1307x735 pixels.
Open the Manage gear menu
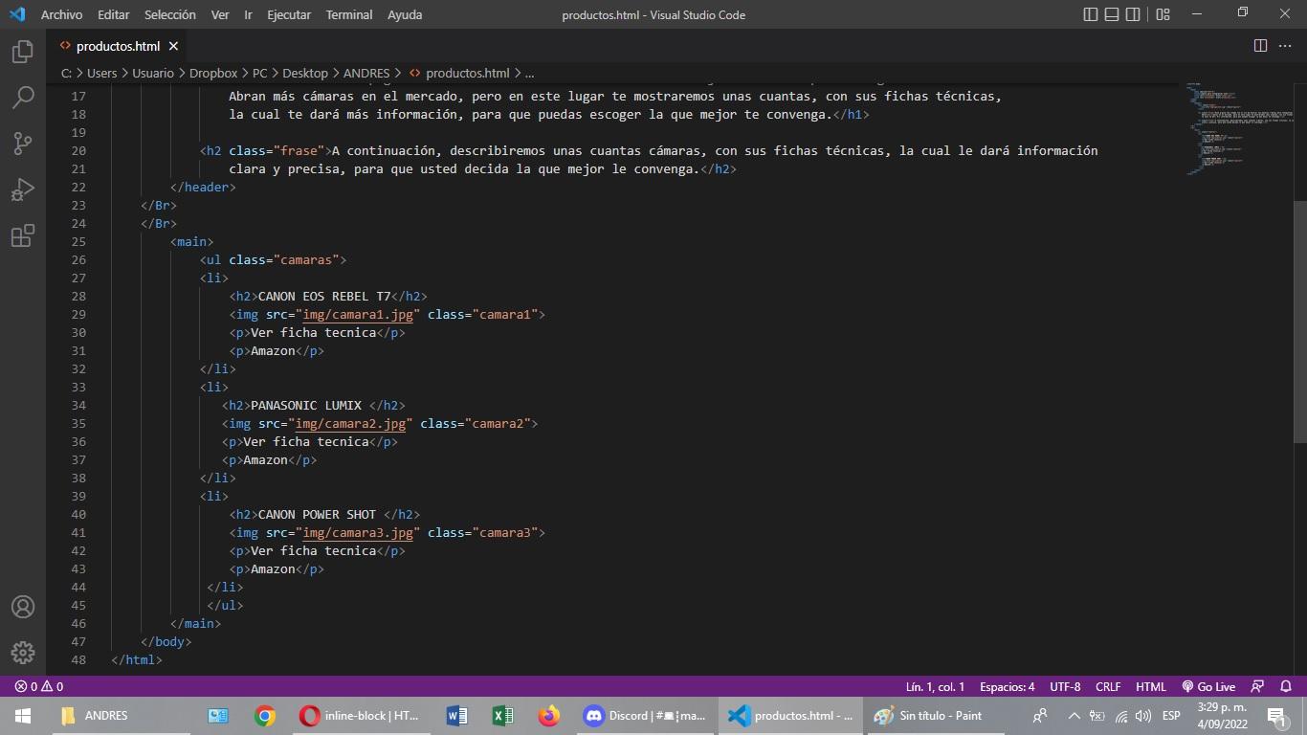23,653
